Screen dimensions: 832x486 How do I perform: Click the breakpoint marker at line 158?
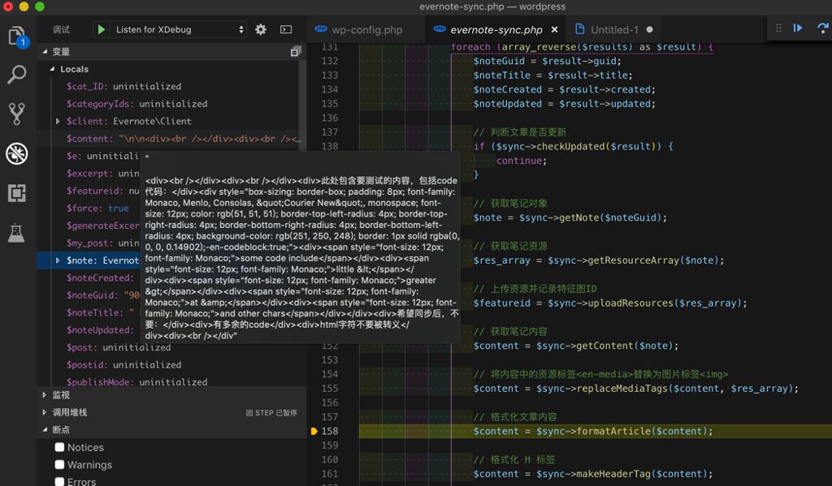[x=314, y=432]
